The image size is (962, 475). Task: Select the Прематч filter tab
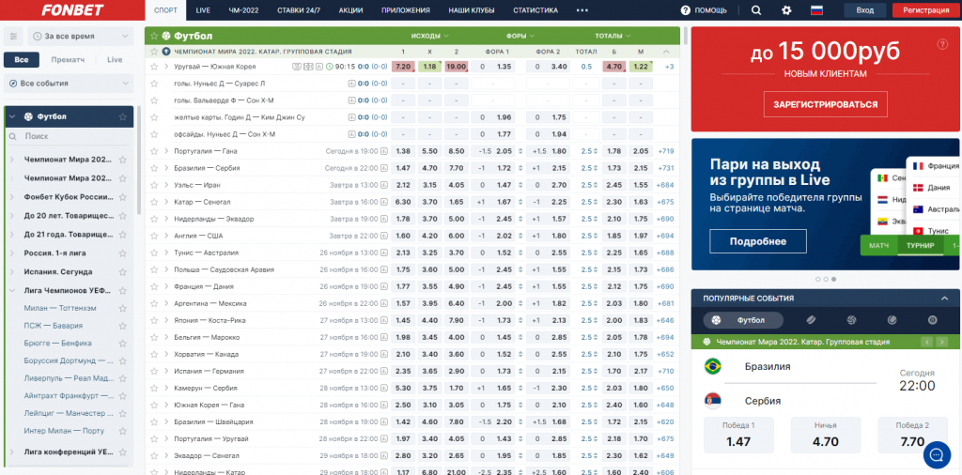click(68, 60)
